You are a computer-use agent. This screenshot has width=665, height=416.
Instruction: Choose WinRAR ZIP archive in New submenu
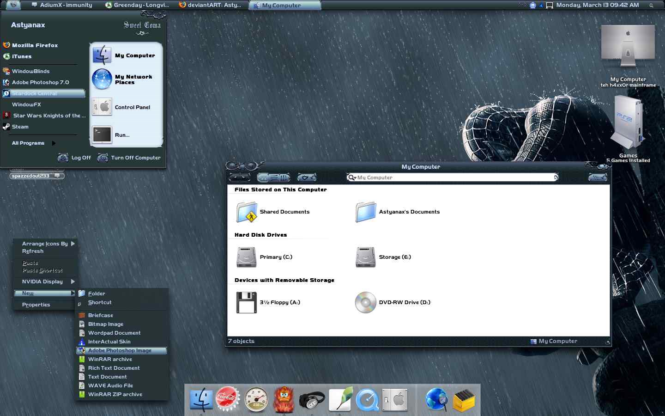[x=121, y=394]
